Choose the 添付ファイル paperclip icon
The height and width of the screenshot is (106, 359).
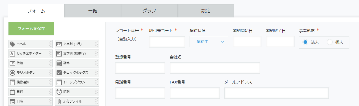pyautogui.click(x=59, y=101)
